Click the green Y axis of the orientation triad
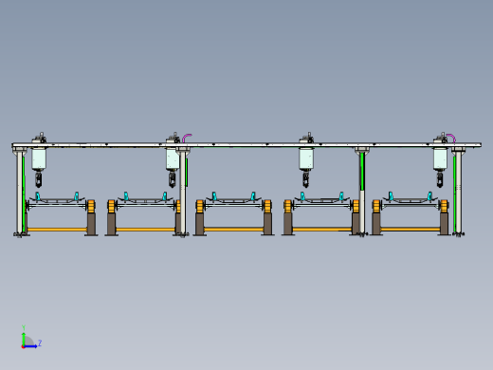 click(x=24, y=339)
